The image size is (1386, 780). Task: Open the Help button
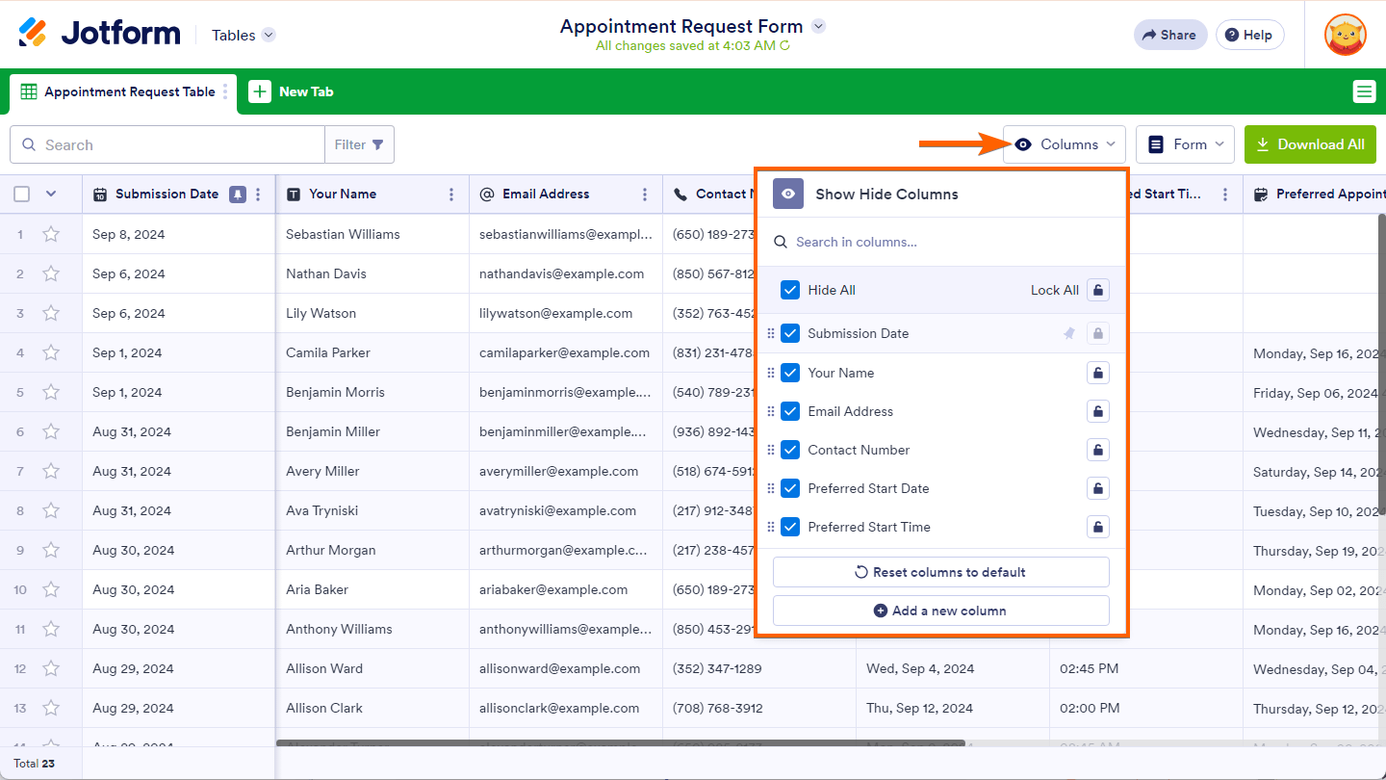1249,35
